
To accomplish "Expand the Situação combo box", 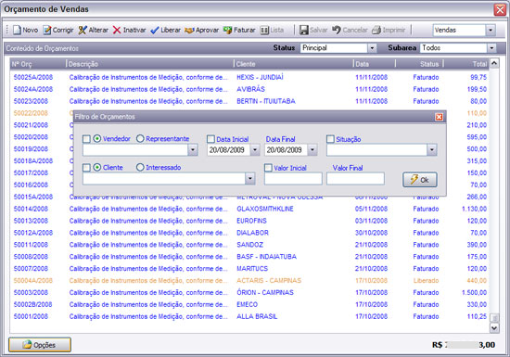I will 431,150.
